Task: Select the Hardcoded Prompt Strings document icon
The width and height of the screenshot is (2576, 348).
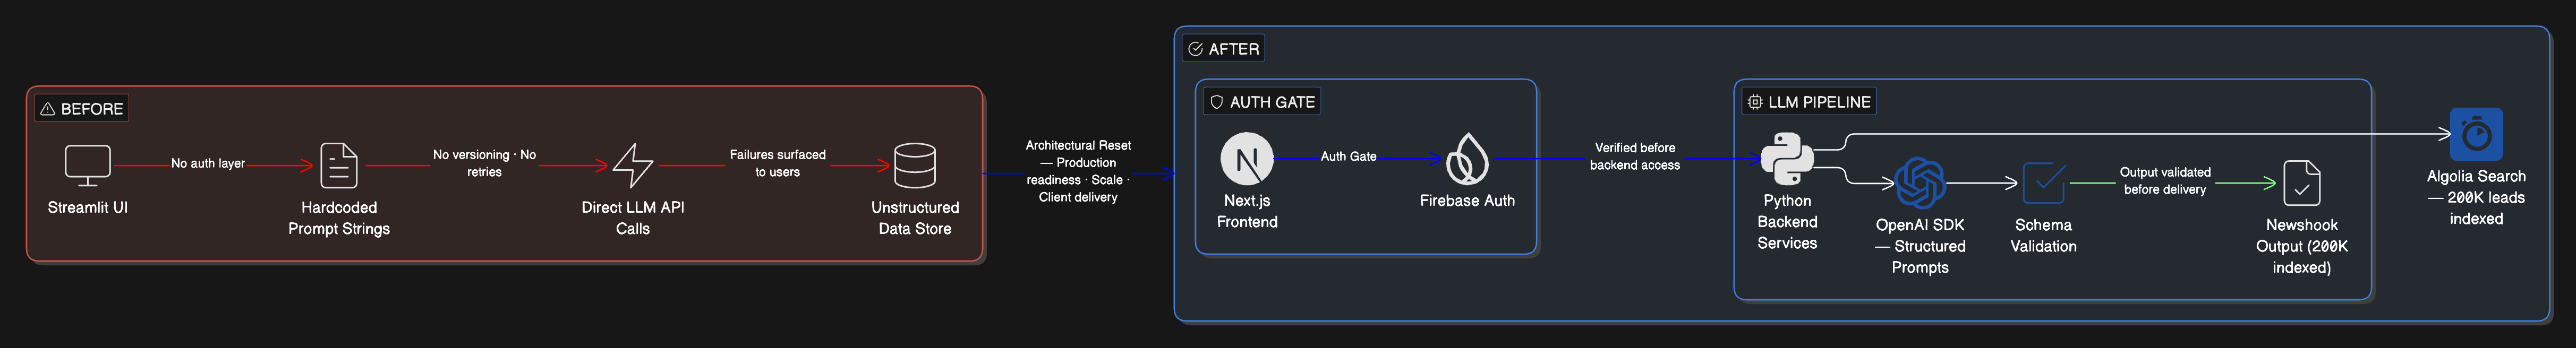Action: pyautogui.click(x=338, y=165)
